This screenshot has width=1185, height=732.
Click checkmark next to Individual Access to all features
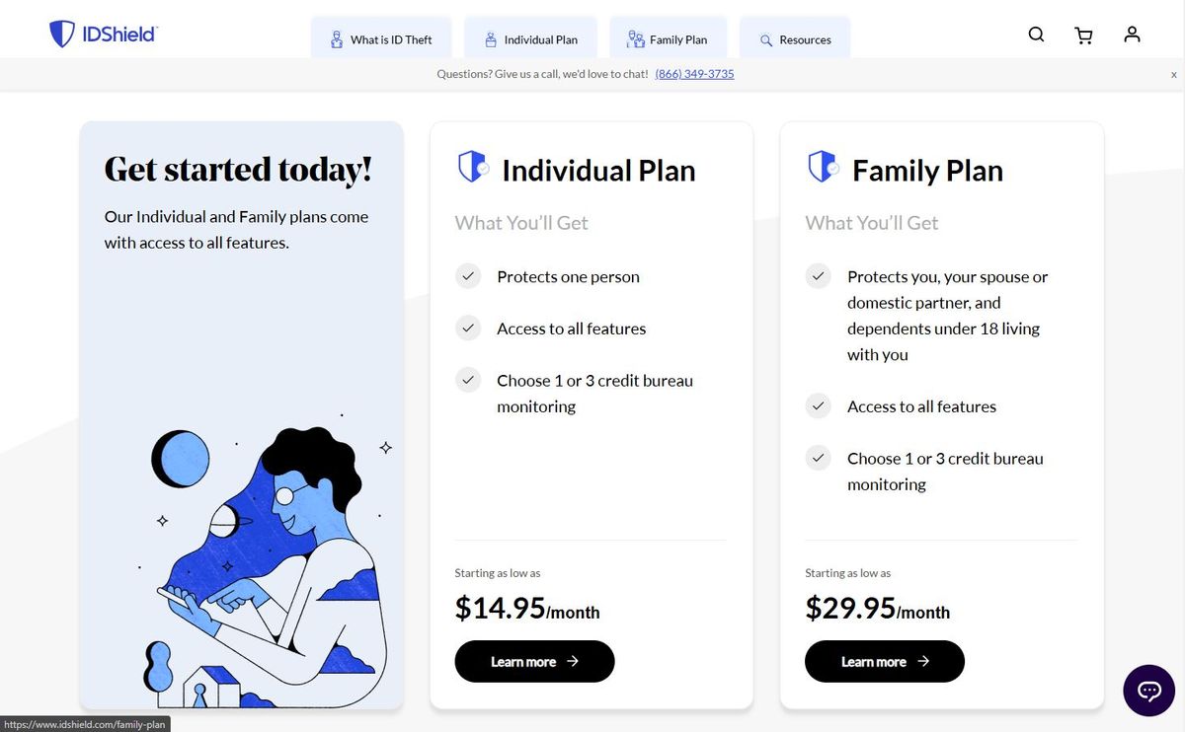468,329
